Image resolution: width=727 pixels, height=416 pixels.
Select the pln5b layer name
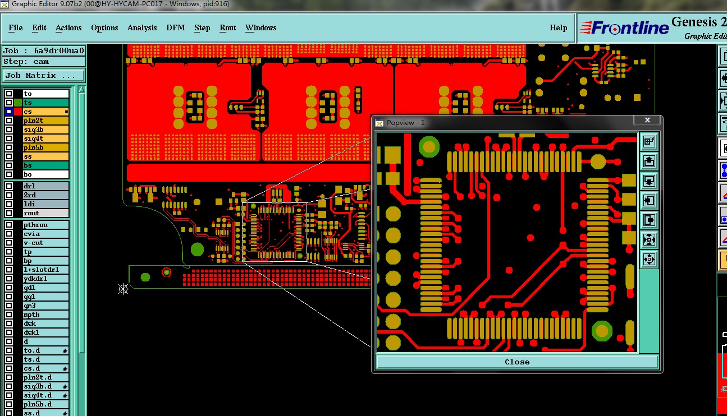(45, 147)
